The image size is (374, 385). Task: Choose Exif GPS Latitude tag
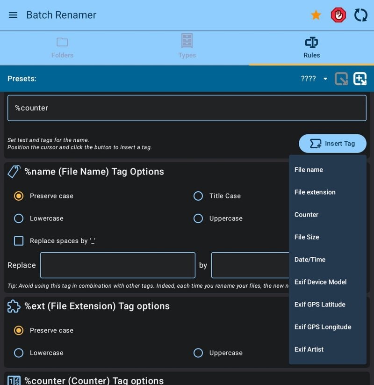pyautogui.click(x=328, y=305)
